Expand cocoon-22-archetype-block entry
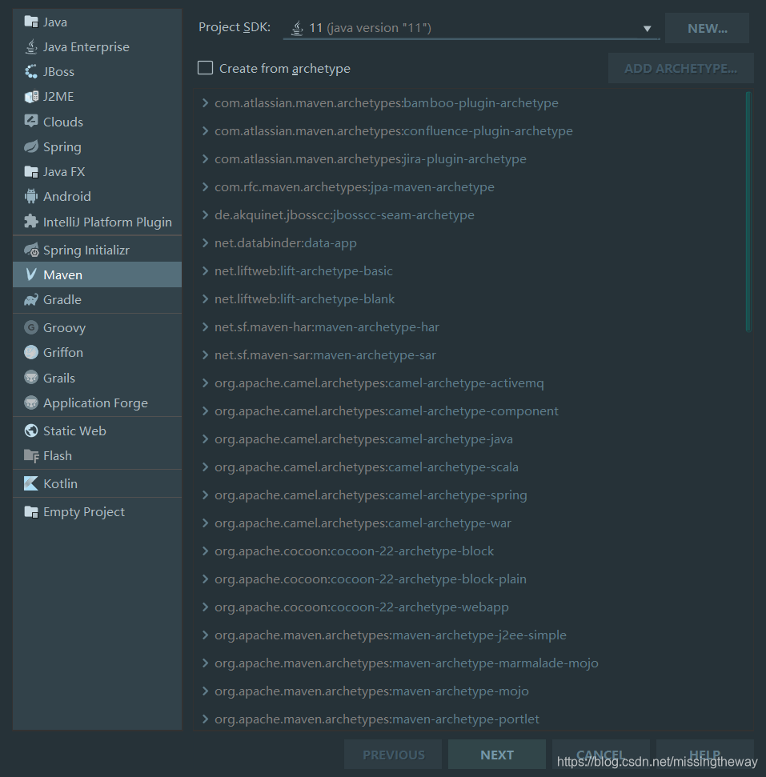The image size is (766, 777). pyautogui.click(x=205, y=551)
